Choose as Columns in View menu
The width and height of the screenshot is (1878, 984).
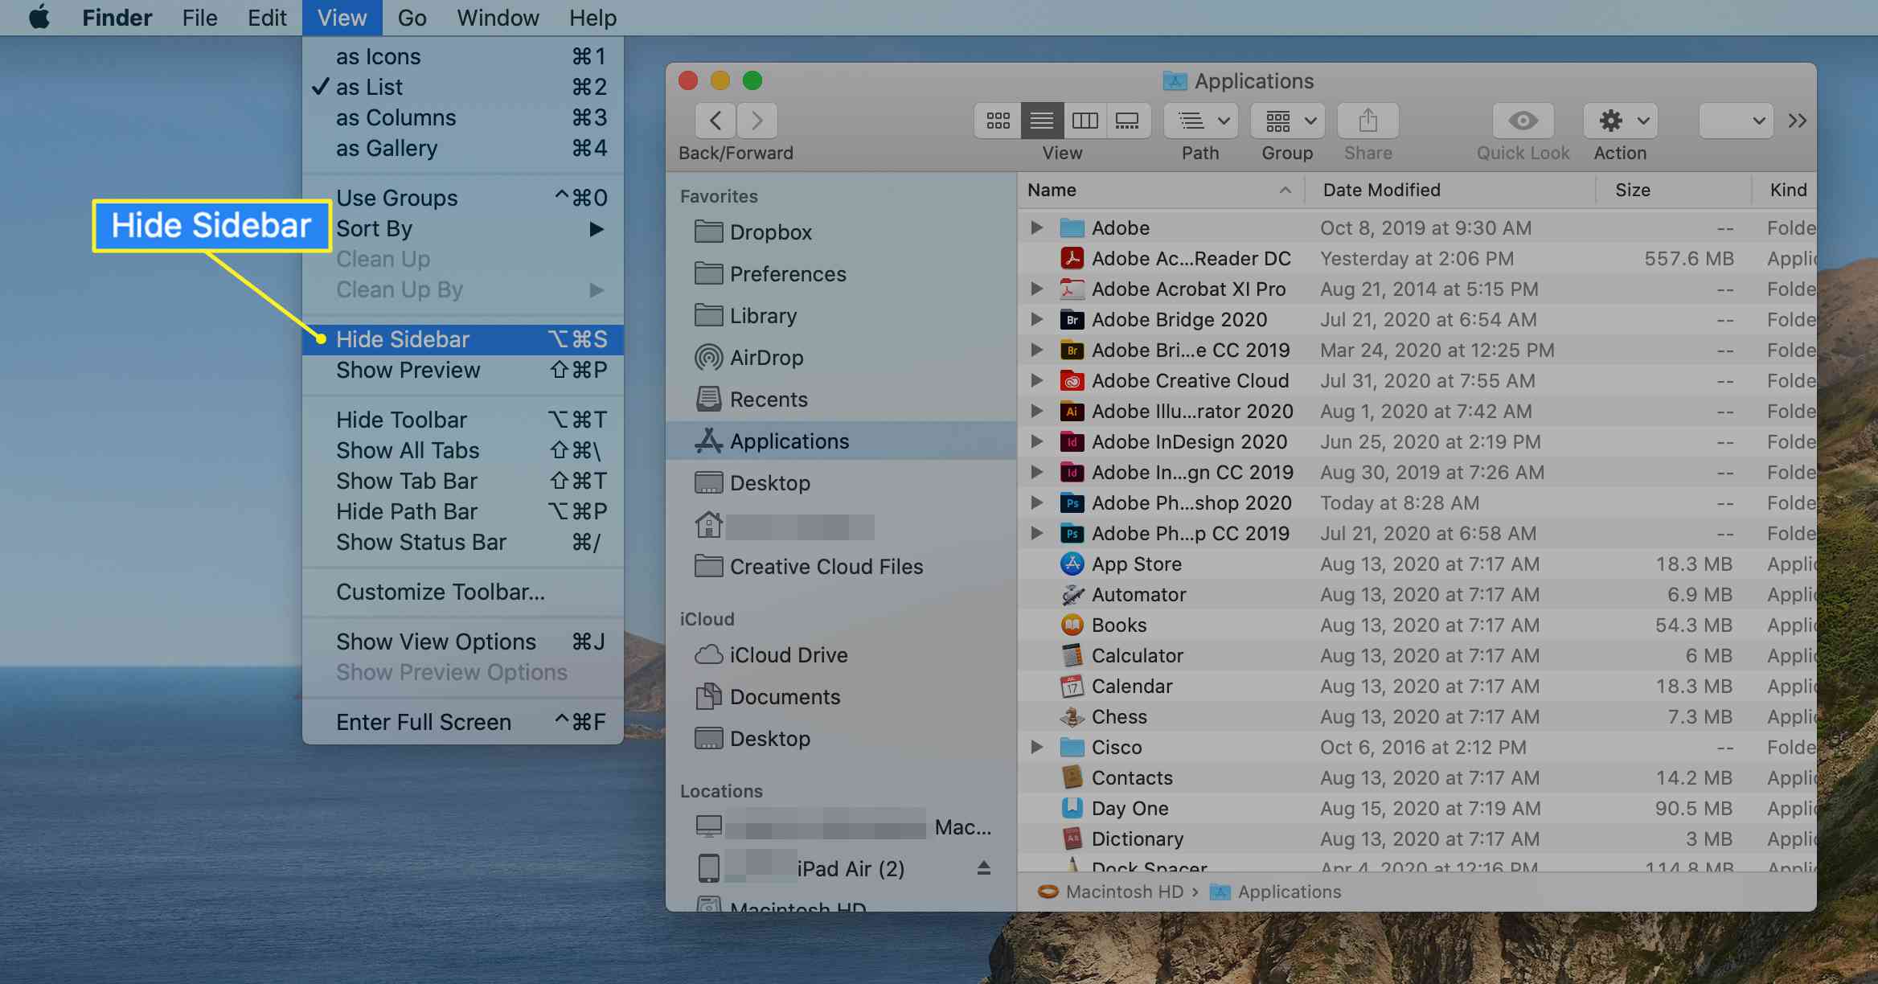pos(463,117)
